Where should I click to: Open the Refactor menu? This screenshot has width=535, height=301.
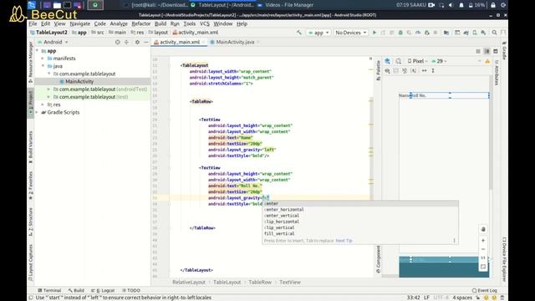[141, 23]
